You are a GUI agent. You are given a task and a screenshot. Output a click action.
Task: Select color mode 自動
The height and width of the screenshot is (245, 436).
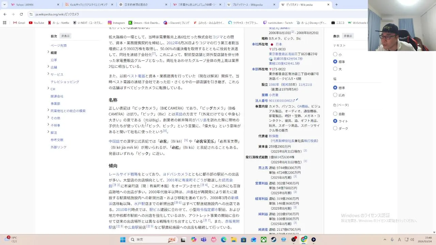click(335, 114)
